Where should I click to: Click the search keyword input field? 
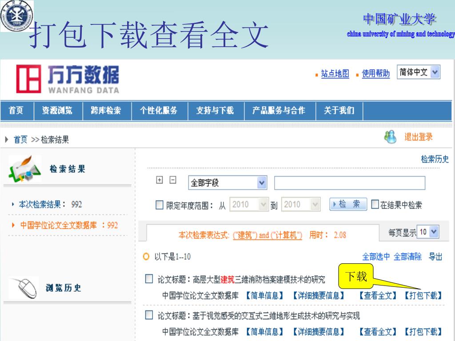[350, 183]
